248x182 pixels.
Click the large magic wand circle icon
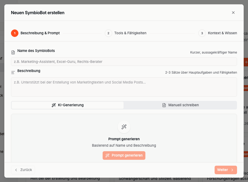pyautogui.click(x=124, y=127)
